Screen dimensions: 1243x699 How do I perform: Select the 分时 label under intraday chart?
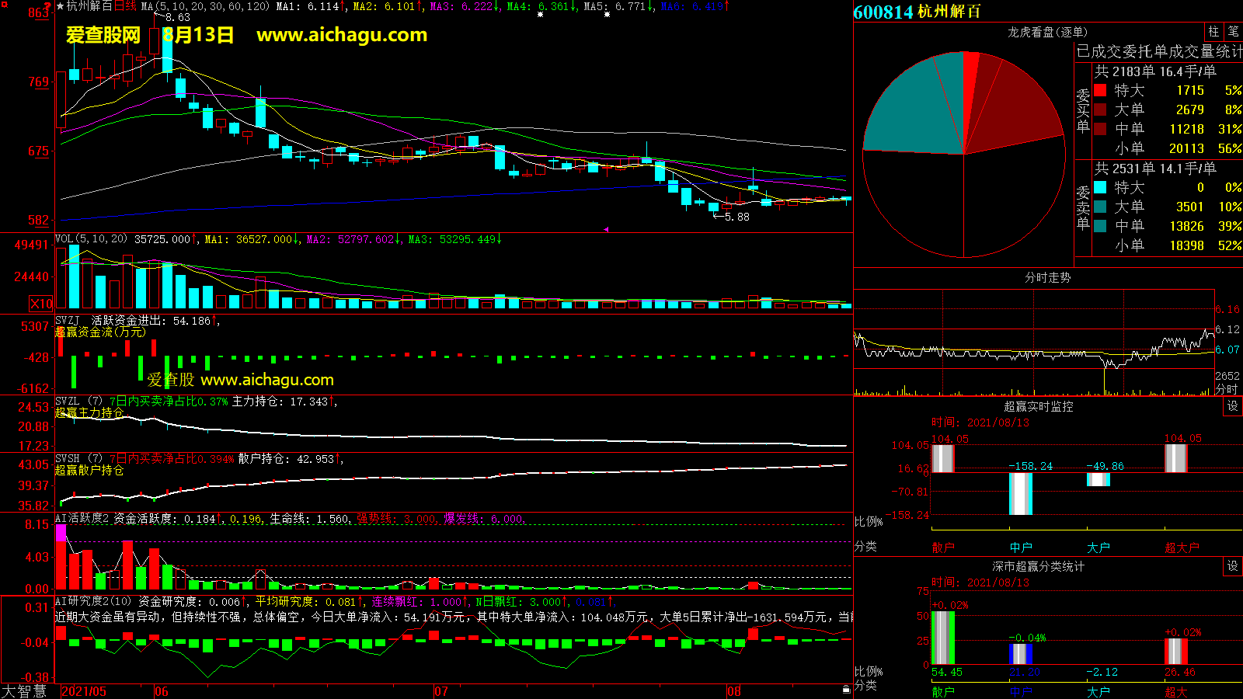pos(1227,389)
